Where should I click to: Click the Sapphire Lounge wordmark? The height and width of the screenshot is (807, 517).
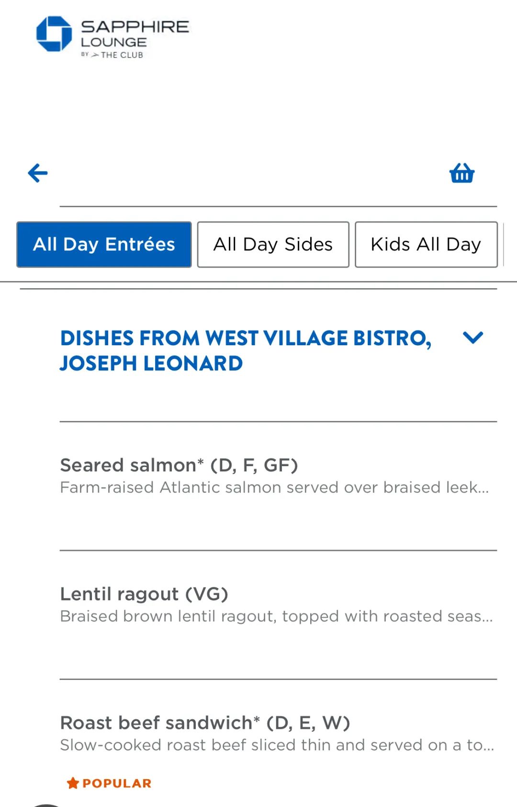135,33
